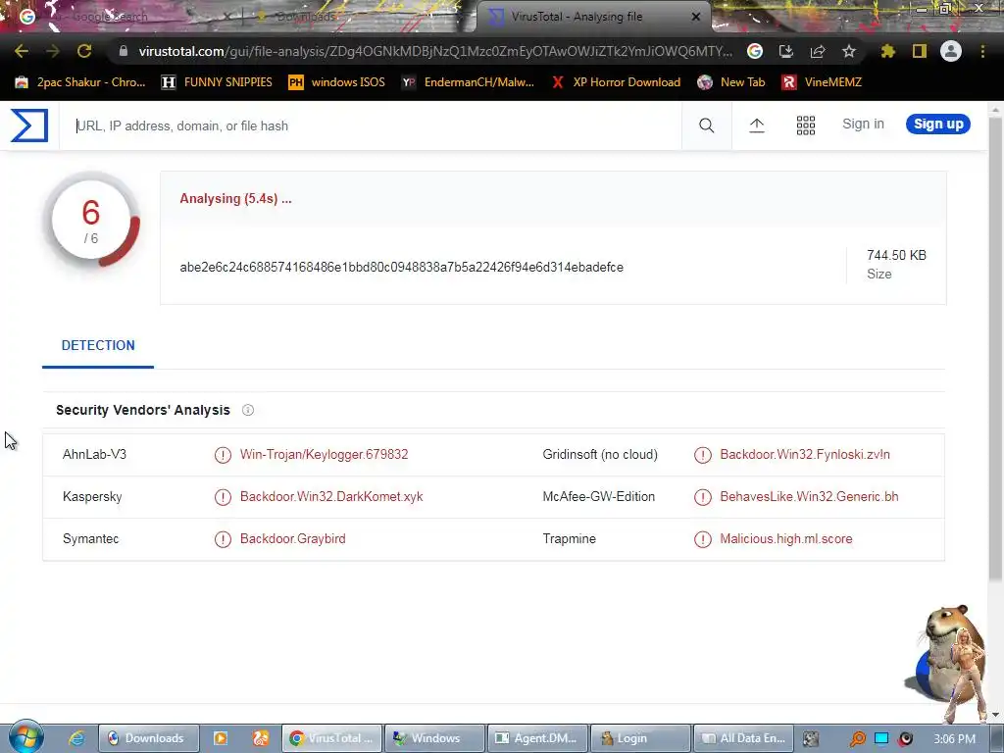Open the XP Horror Download bookmark

point(616,82)
